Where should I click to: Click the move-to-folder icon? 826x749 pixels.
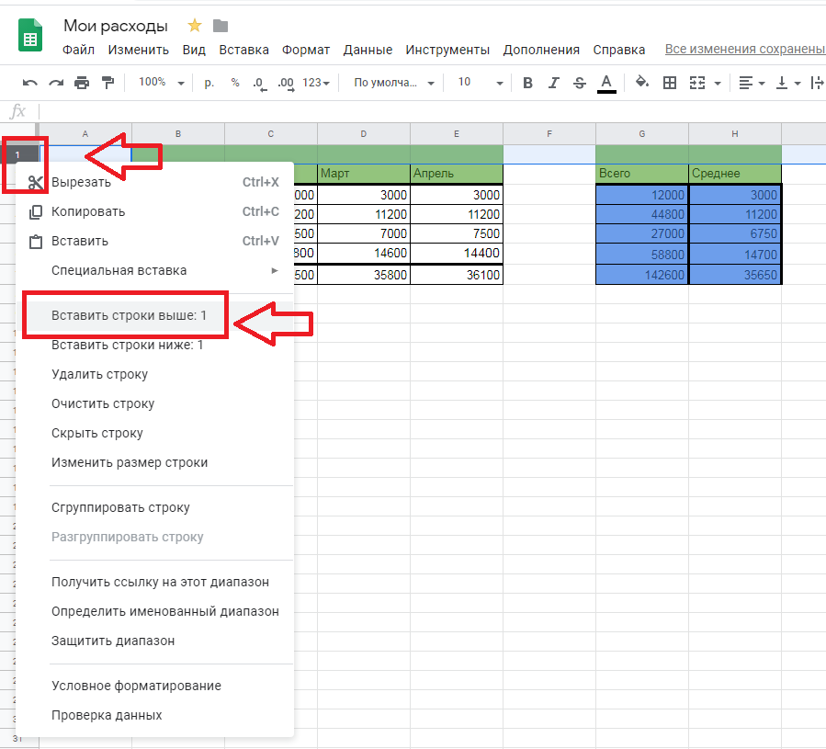[x=221, y=26]
